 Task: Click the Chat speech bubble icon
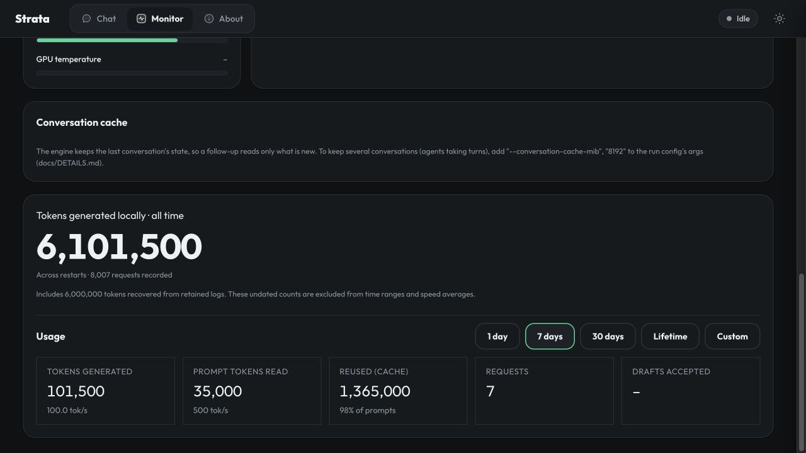coord(87,19)
